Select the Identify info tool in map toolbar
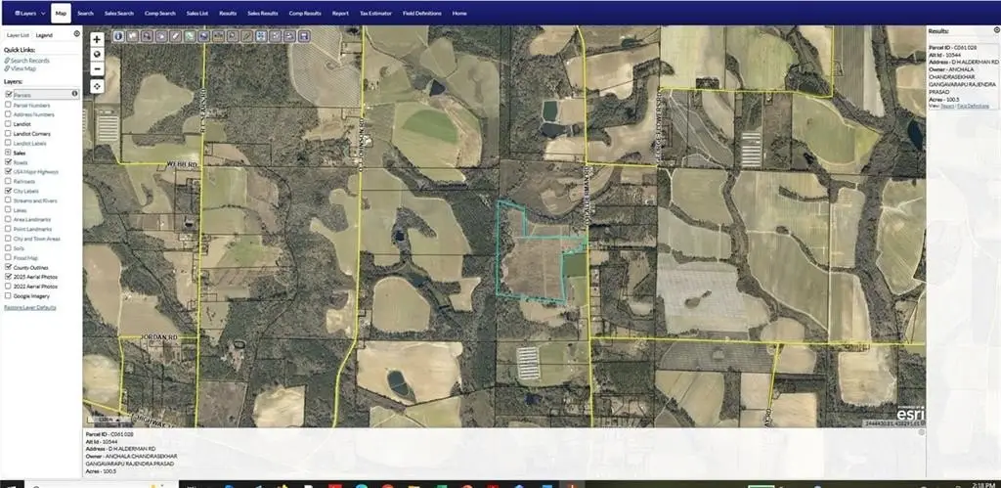1001x488 pixels. pyautogui.click(x=118, y=36)
